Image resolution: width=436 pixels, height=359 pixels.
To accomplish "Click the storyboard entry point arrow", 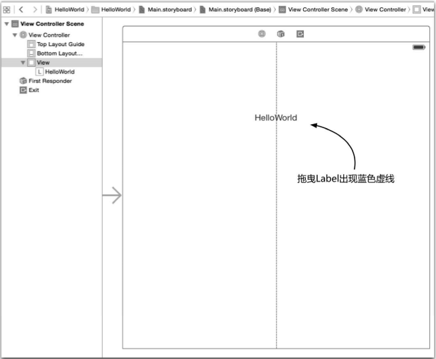I will point(112,196).
